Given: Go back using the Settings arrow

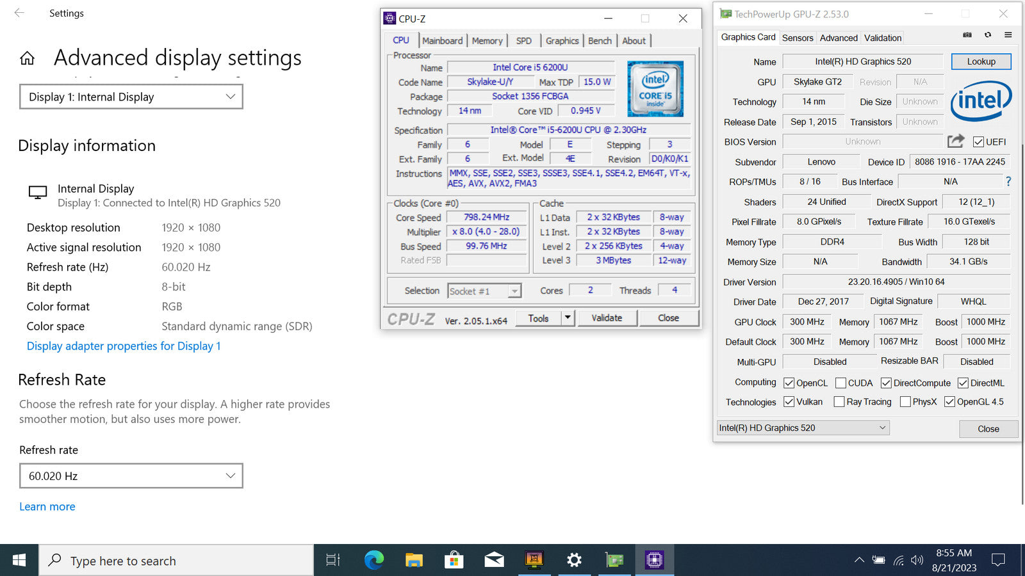Looking at the screenshot, I should click(19, 13).
